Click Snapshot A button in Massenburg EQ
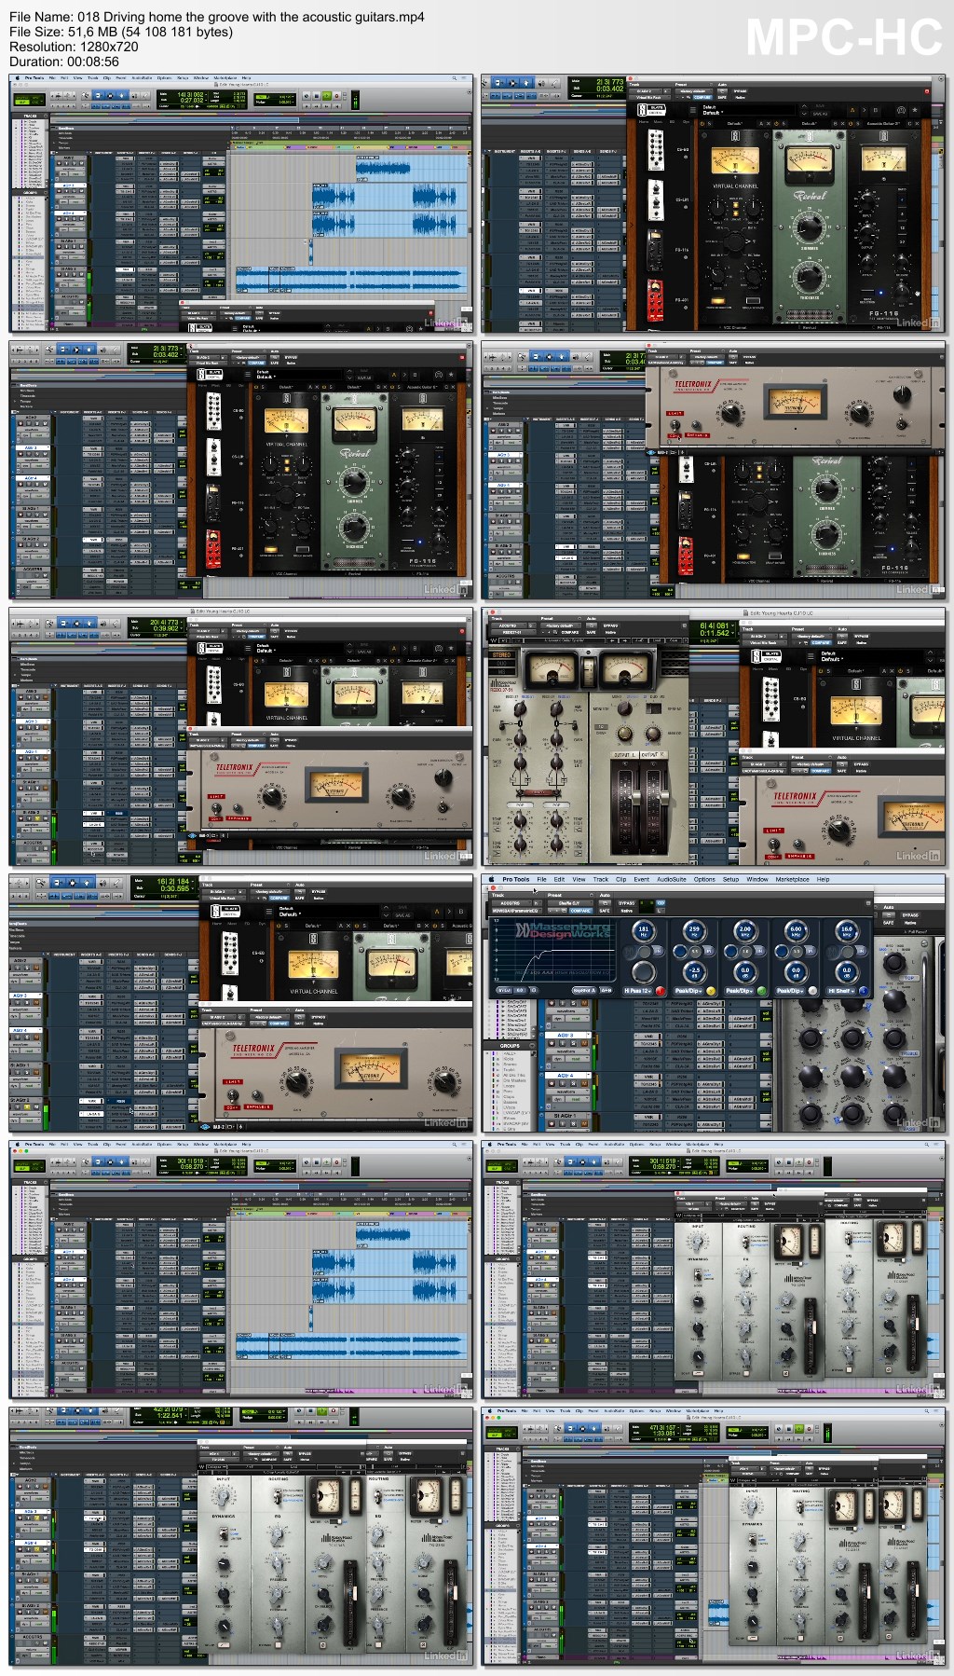This screenshot has width=954, height=1676. pyautogui.click(x=584, y=990)
